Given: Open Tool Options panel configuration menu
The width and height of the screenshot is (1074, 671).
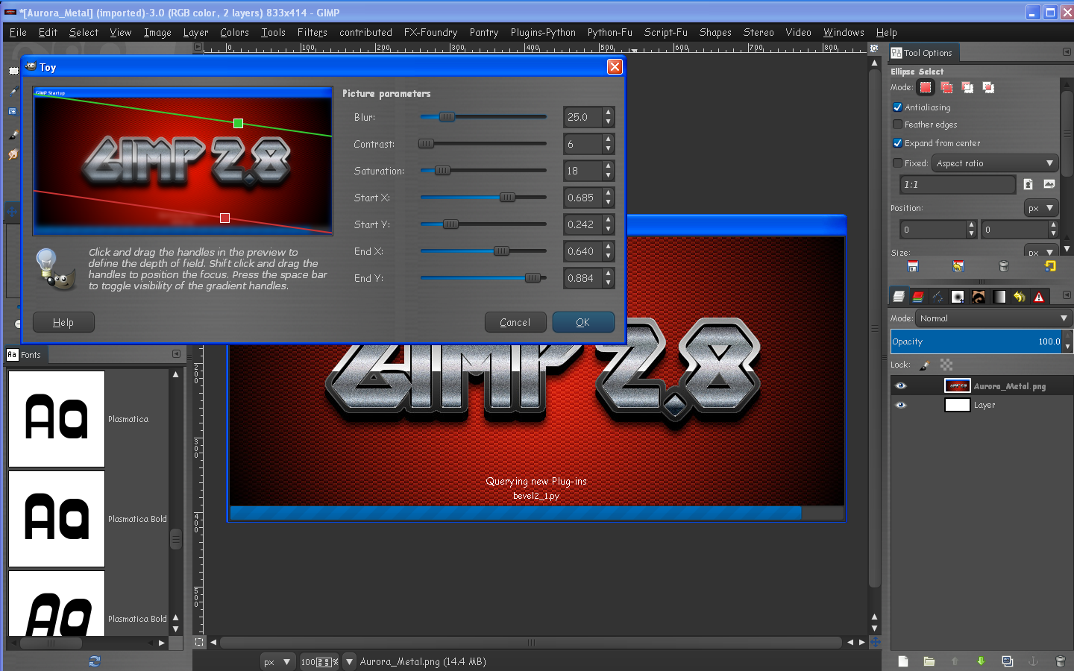Looking at the screenshot, I should click(1067, 52).
